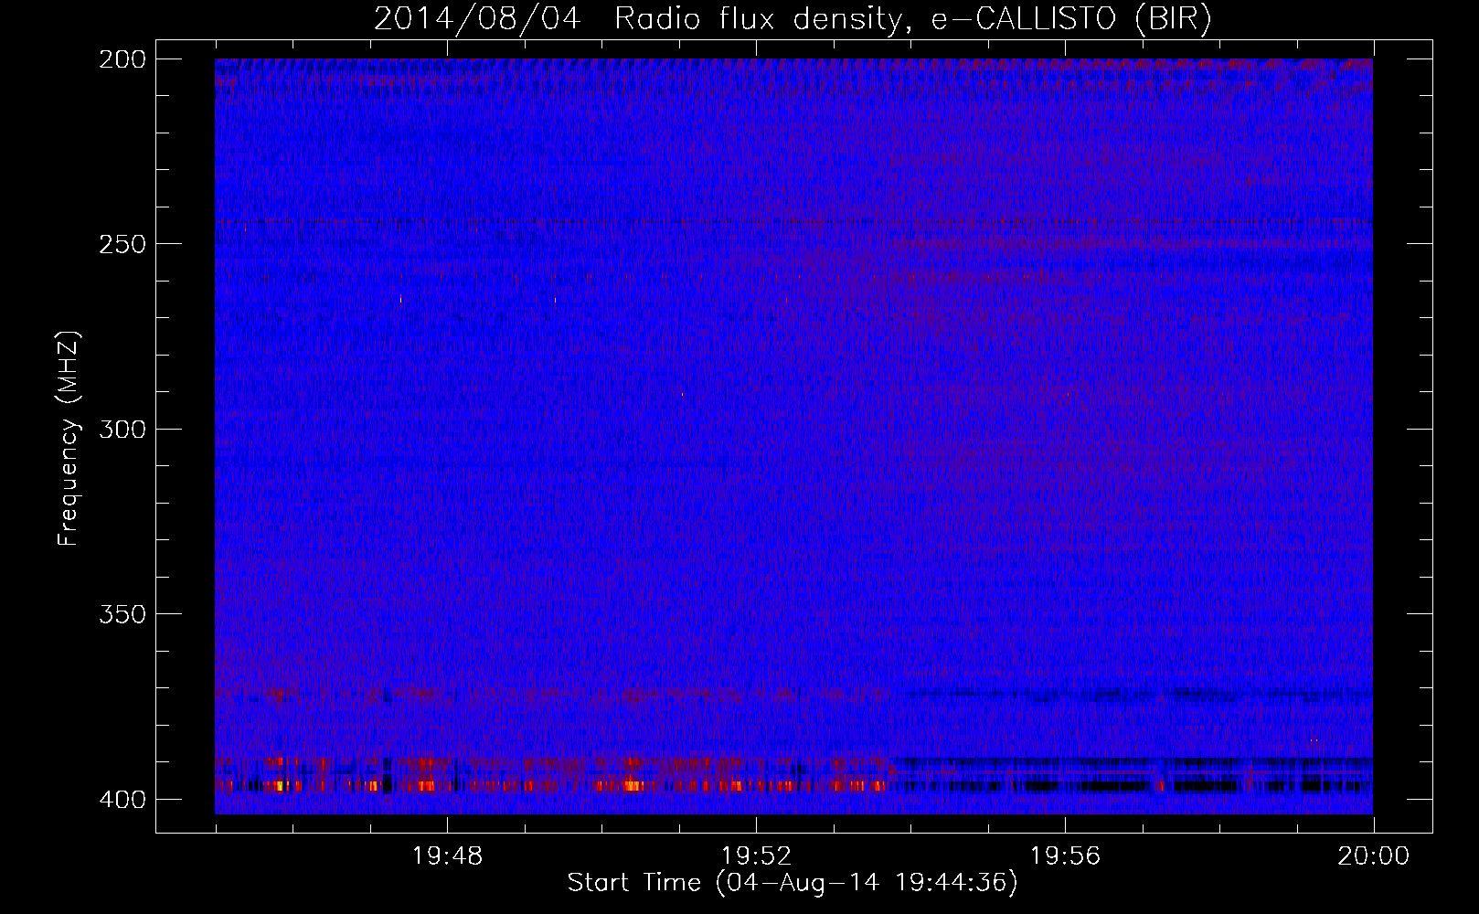The width and height of the screenshot is (1479, 914).
Task: Click the 'Start Time (04-Aug-14 19:44:36)' label
Action: click(x=793, y=883)
